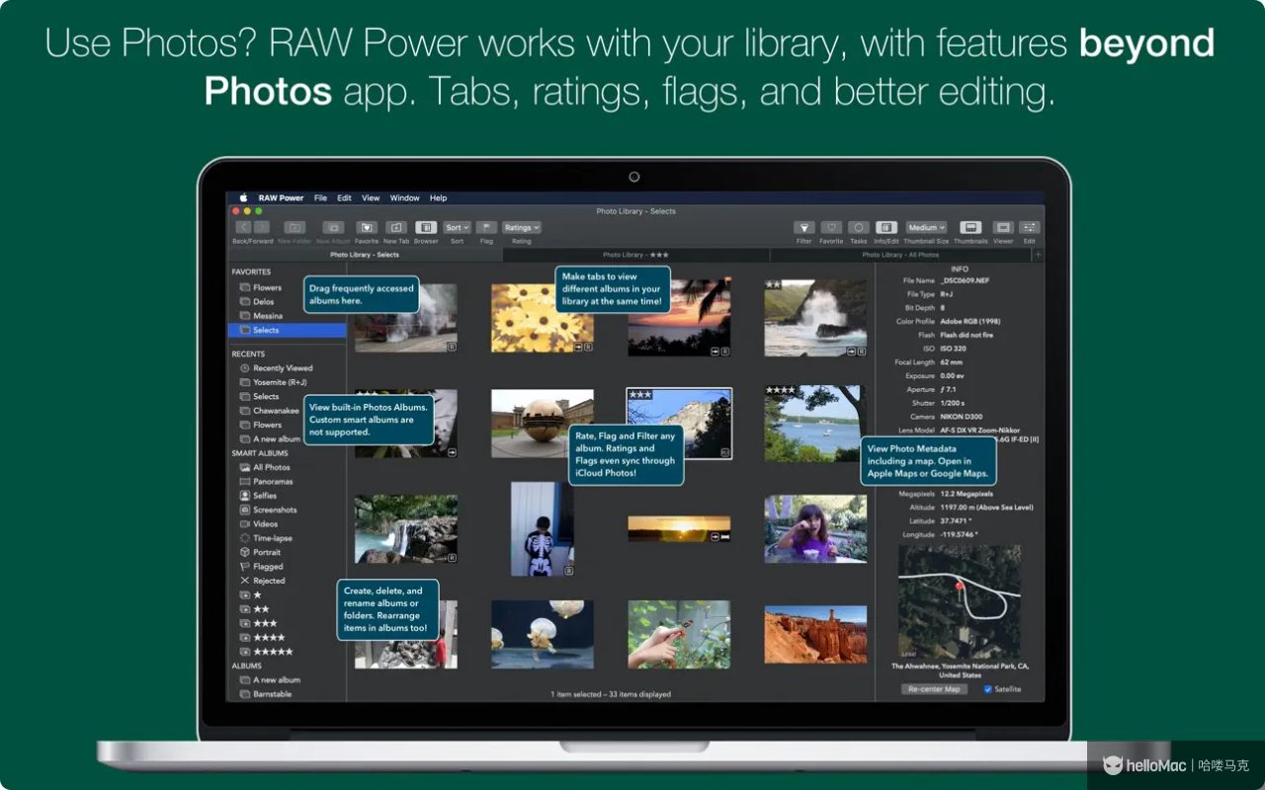Select the four-star rating album
The width and height of the screenshot is (1265, 790).
tap(262, 638)
